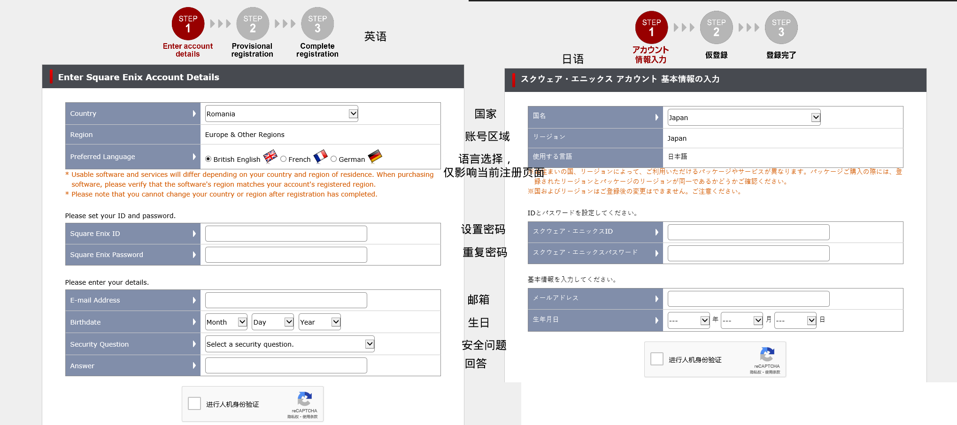This screenshot has width=957, height=425.
Task: Open the Month birthdate dropdown
Action: coord(226,322)
